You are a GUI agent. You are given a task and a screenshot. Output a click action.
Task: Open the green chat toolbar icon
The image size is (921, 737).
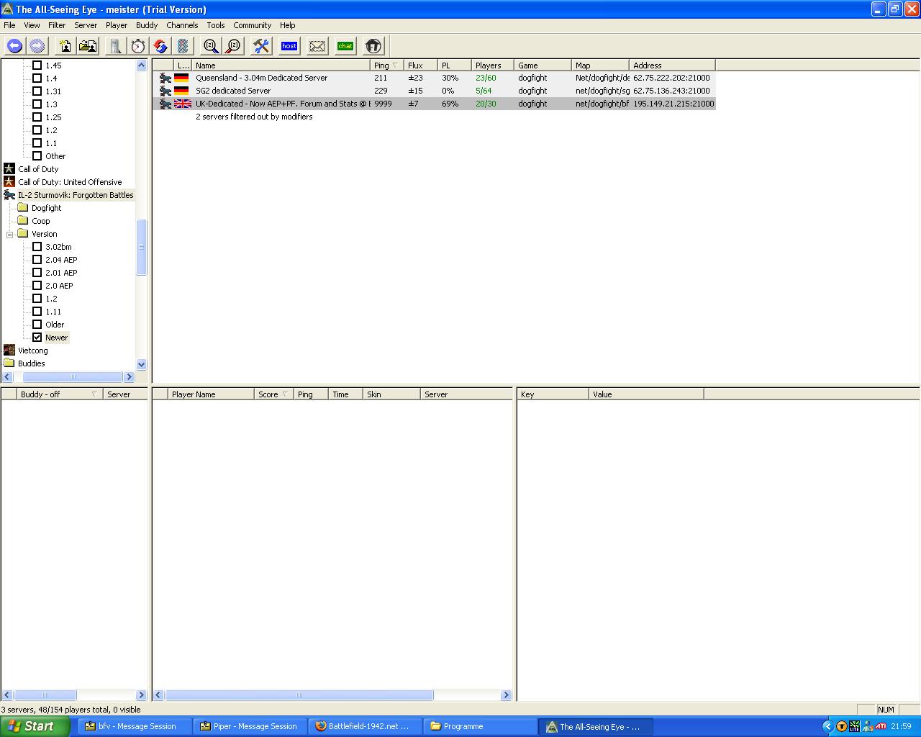[x=345, y=46]
